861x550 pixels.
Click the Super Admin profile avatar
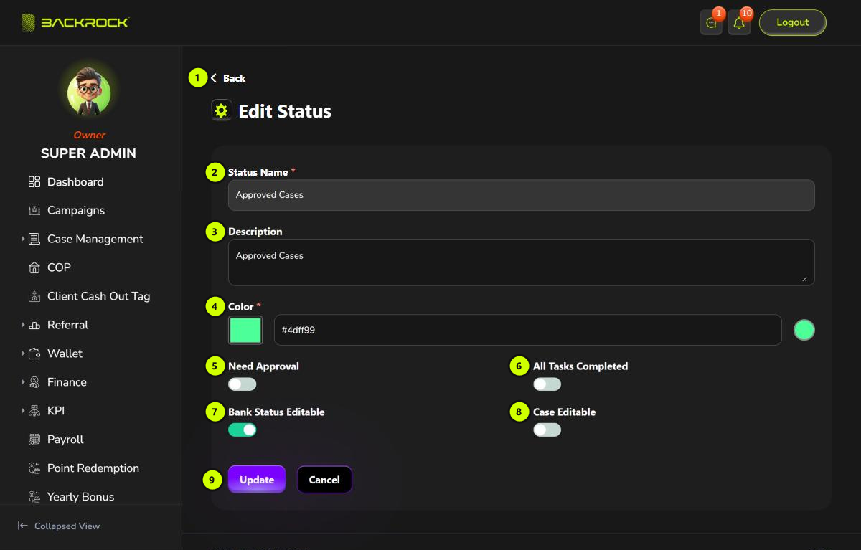click(x=89, y=93)
